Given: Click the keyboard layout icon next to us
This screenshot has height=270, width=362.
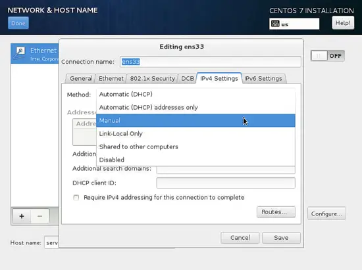Looking at the screenshot, I should pyautogui.click(x=275, y=24).
